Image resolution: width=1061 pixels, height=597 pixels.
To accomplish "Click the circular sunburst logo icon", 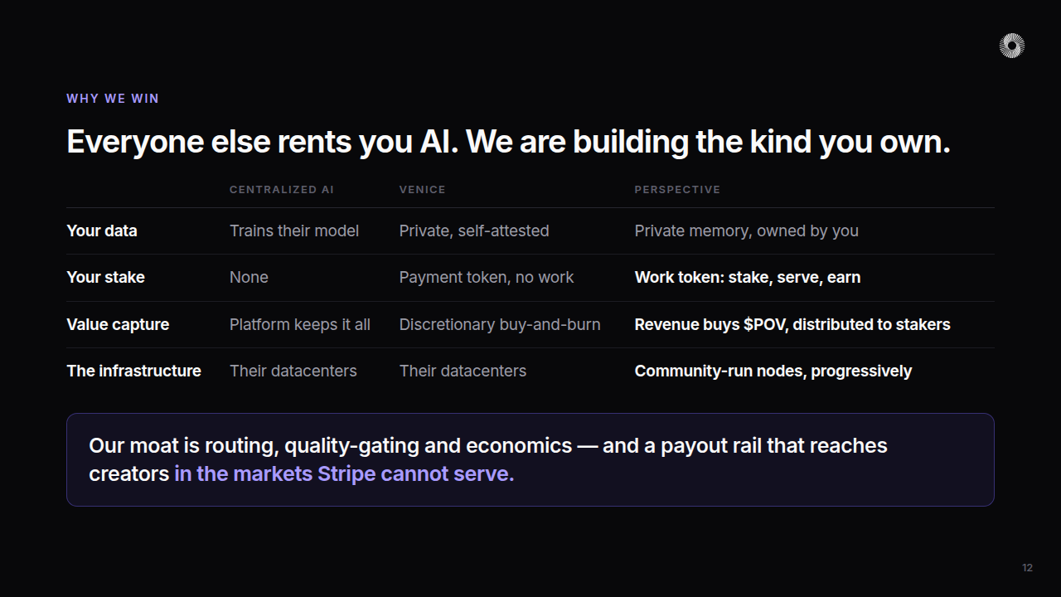I will coord(1012,46).
